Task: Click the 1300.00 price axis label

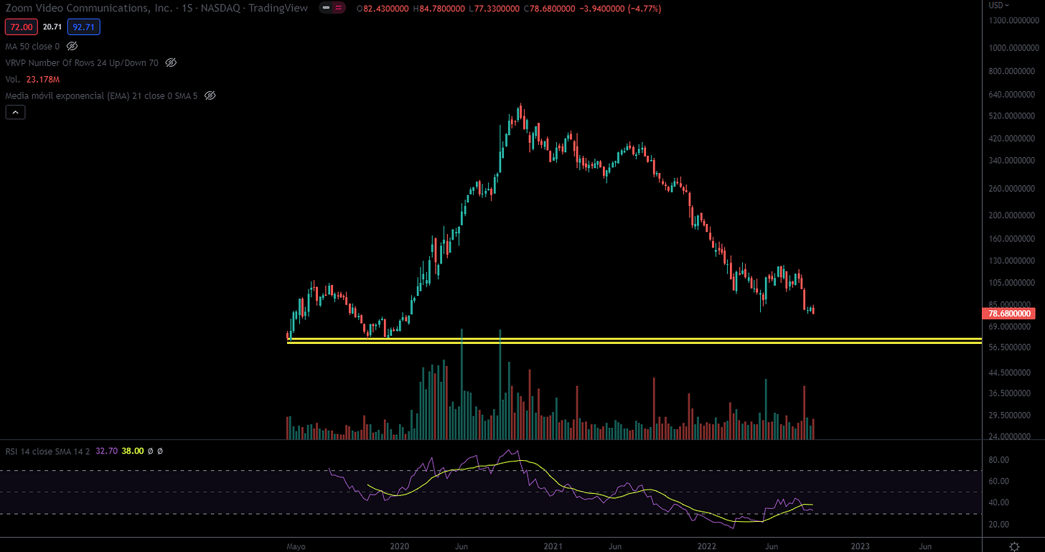Action: tap(1012, 21)
